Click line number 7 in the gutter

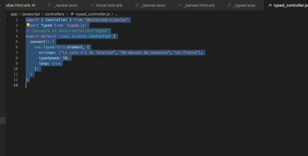point(17,52)
